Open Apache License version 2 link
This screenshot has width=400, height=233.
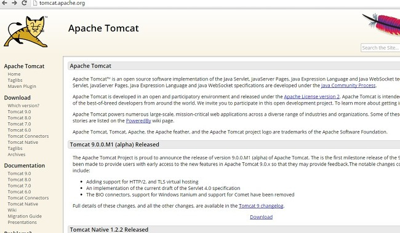pyautogui.click(x=312, y=97)
